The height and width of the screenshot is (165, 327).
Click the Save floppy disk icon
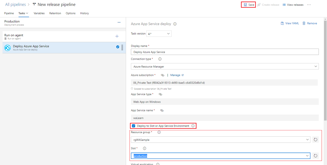point(245,5)
